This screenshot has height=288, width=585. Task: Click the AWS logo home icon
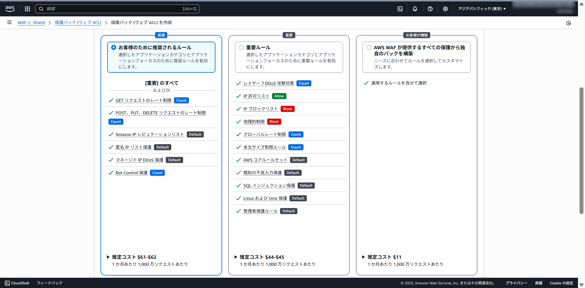click(x=10, y=9)
